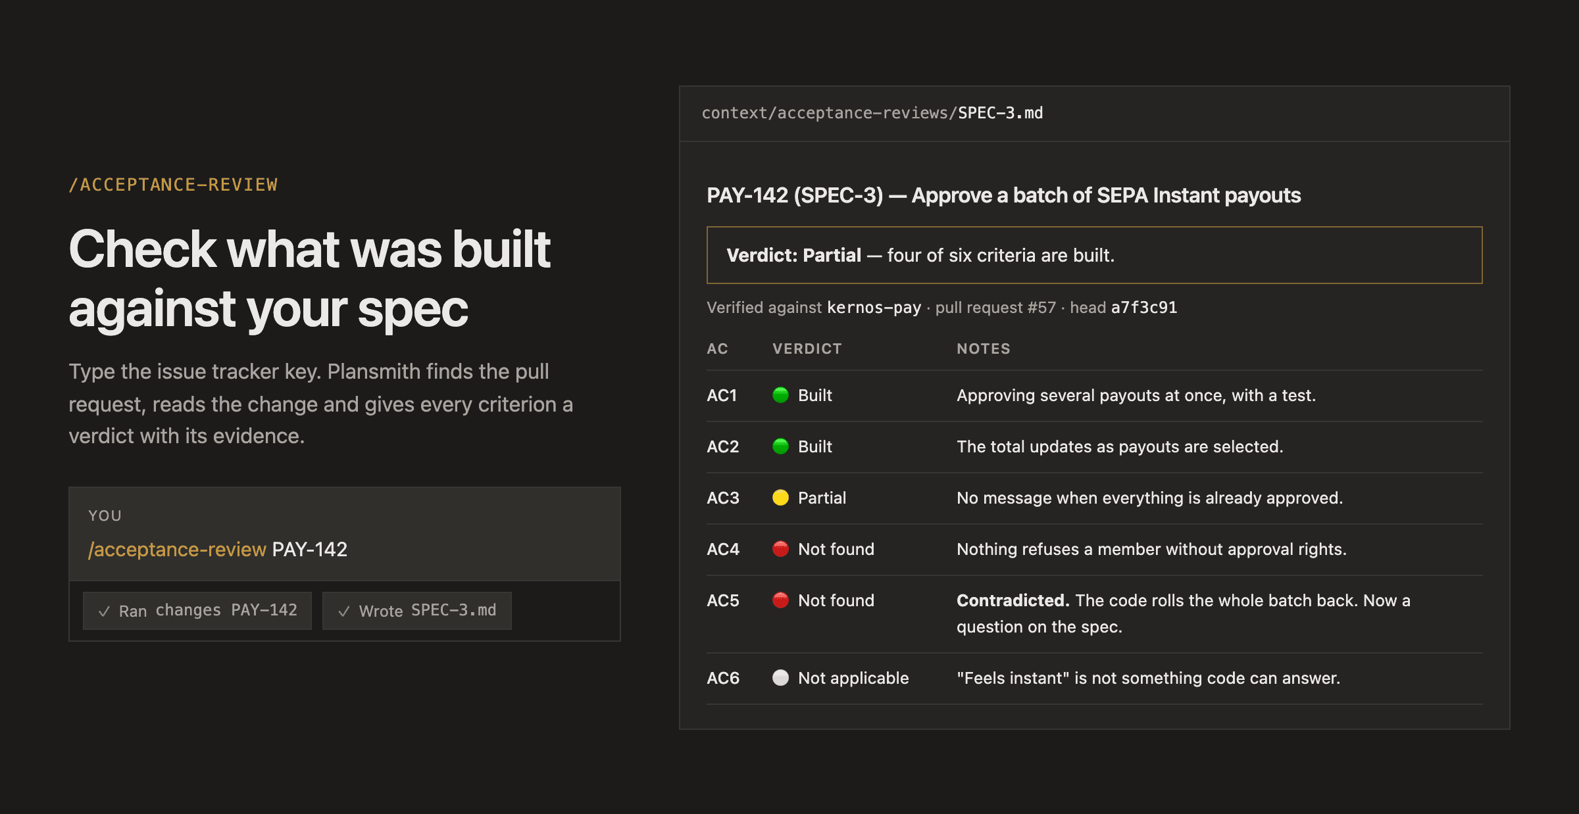
Task: Click note 'Approving several payouts at once'
Action: (1136, 396)
